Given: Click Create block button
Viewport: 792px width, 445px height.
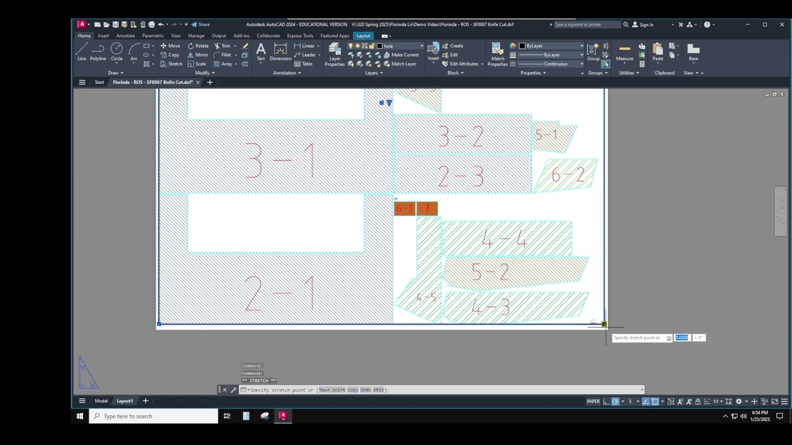Looking at the screenshot, I should 452,46.
